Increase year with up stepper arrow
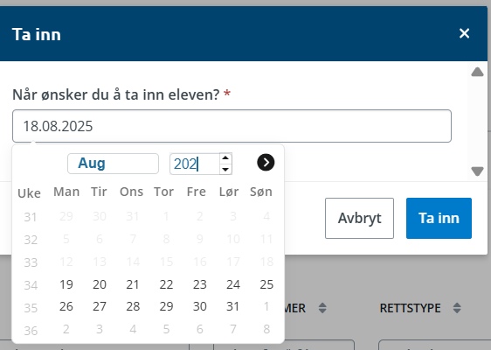The image size is (491, 350). click(x=225, y=157)
